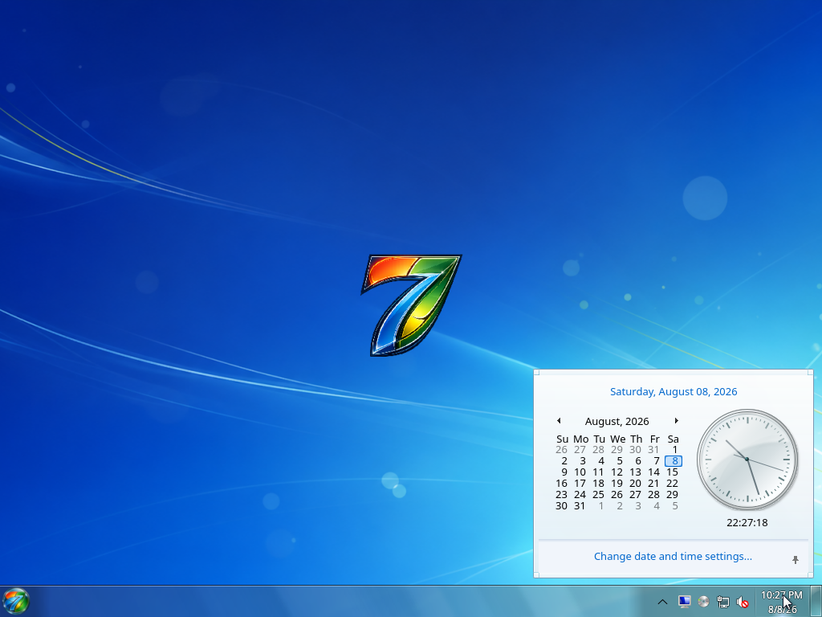The image size is (822, 617).
Task: Select August 31 in the calendar
Action: click(x=580, y=506)
